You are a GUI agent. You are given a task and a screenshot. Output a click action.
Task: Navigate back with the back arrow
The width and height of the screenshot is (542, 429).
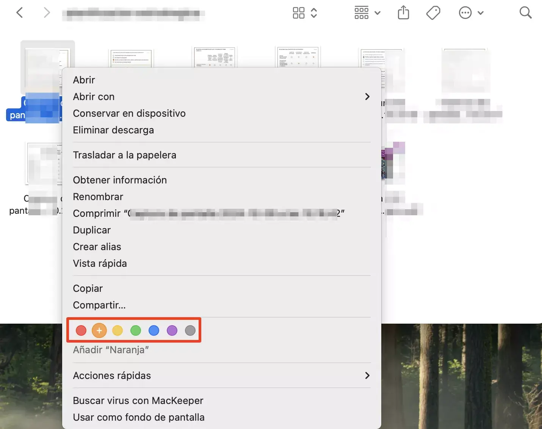pyautogui.click(x=20, y=13)
